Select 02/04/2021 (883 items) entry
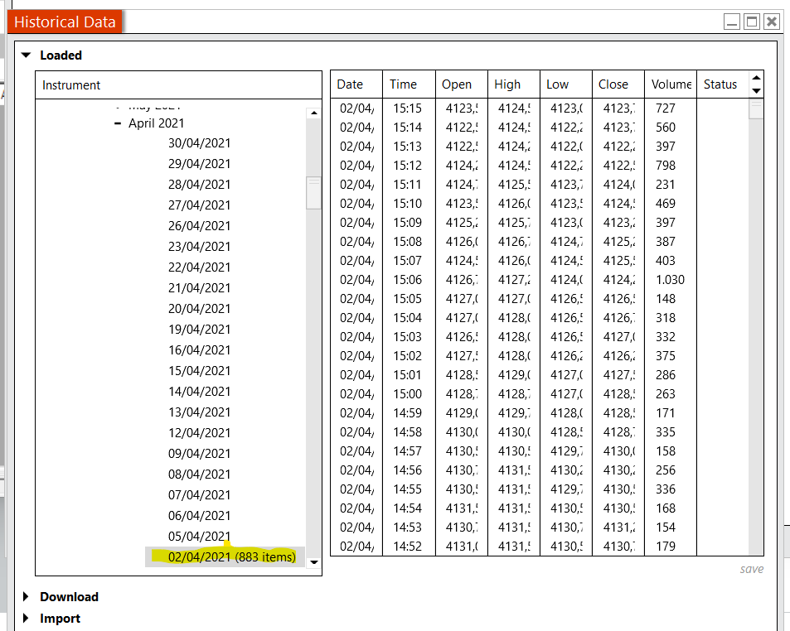Screen dimensions: 790x631 (x=225, y=557)
